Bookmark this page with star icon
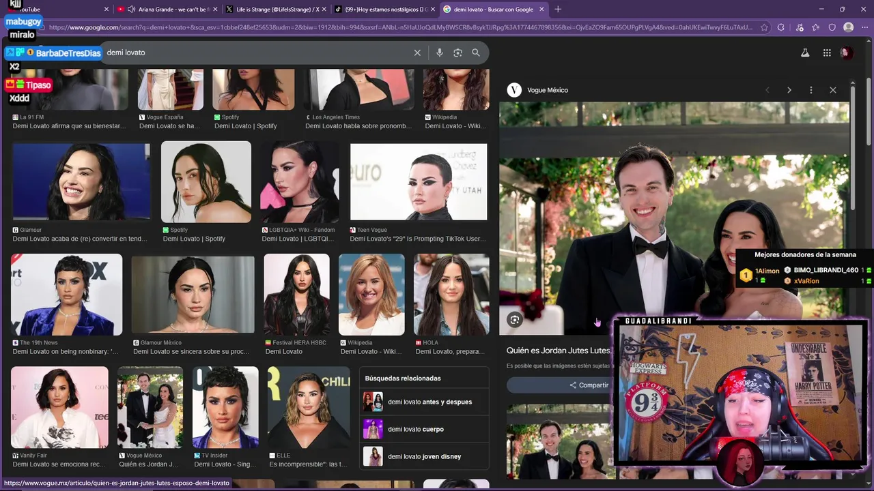874x491 pixels. 763,27
